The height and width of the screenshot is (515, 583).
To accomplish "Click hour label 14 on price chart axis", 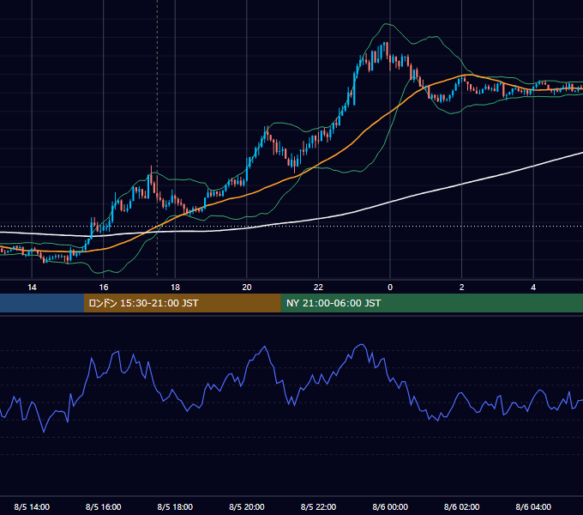I will tap(32, 287).
